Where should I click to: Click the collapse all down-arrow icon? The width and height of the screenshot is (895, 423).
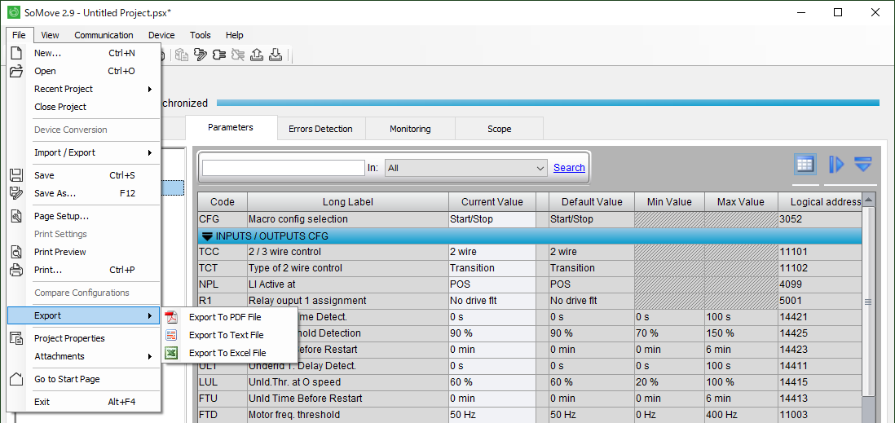(863, 165)
